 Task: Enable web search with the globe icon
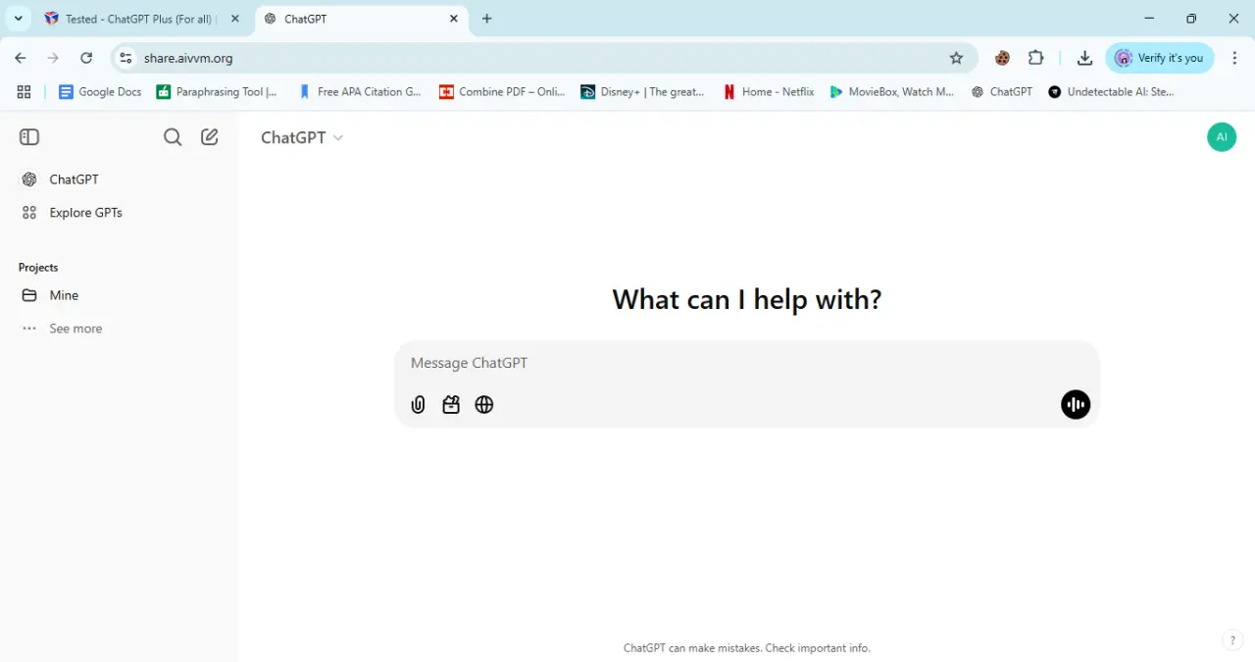tap(484, 404)
